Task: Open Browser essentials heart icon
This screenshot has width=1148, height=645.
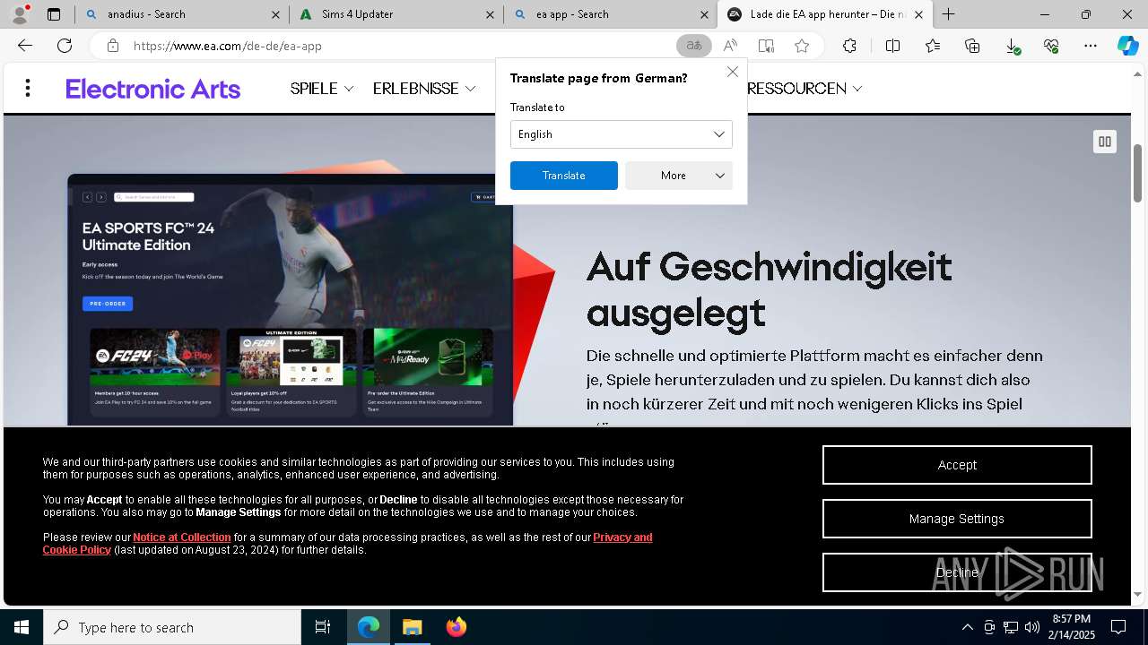Action: tap(1051, 46)
